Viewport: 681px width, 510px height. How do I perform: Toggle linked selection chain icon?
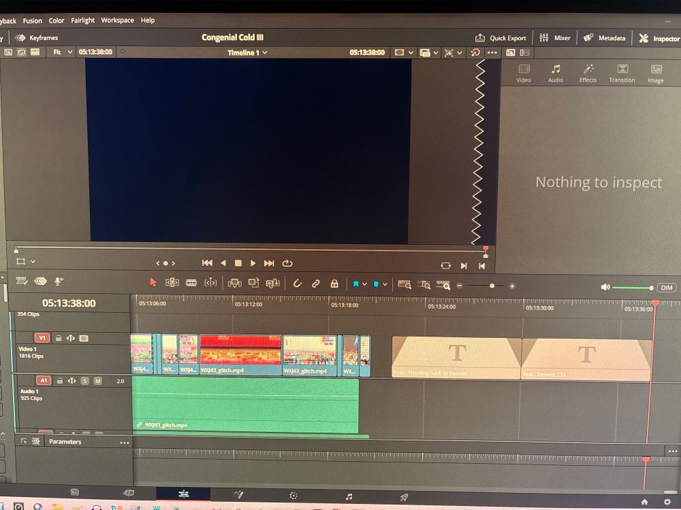point(316,284)
